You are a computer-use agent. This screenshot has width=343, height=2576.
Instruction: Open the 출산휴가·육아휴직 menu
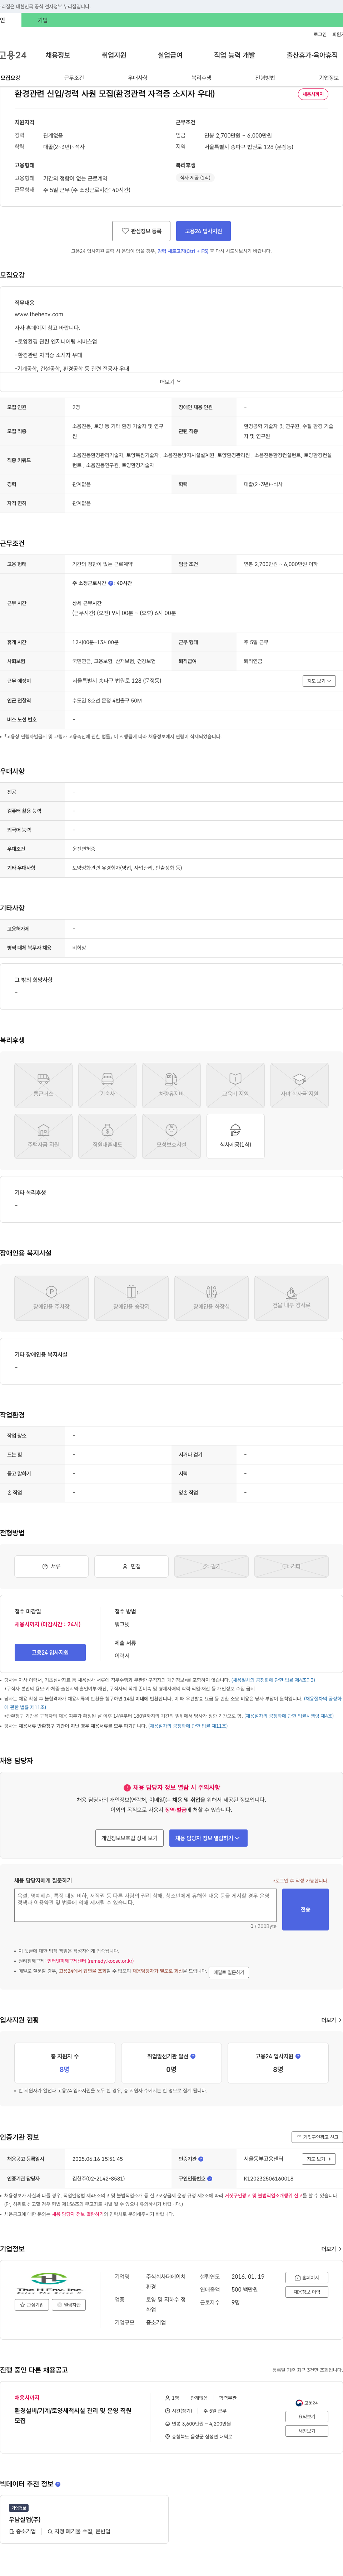click(x=312, y=55)
